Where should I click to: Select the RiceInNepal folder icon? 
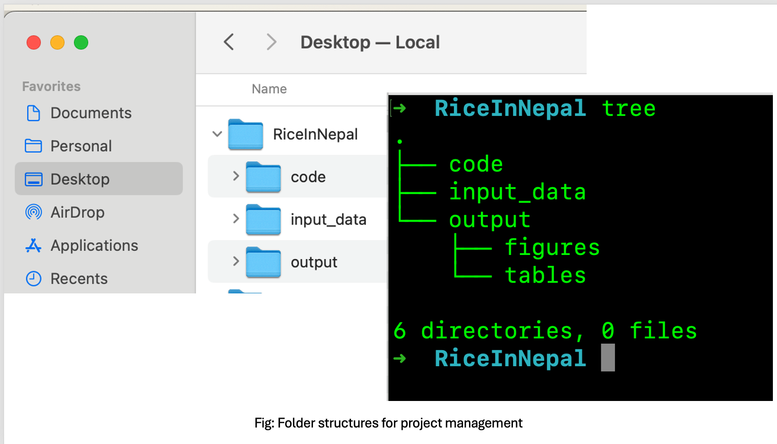[x=246, y=135]
